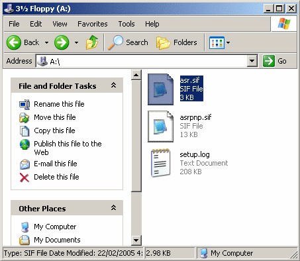Select the asrpnp.sif file name
This screenshot has height=261, width=300.
pyautogui.click(x=195, y=117)
